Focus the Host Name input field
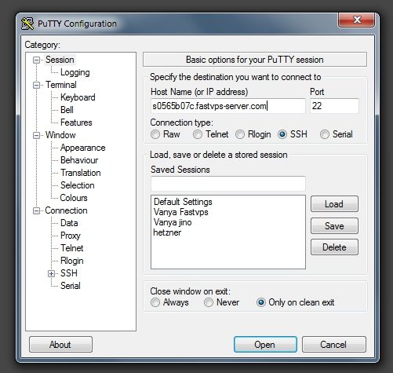The width and height of the screenshot is (393, 373). (x=227, y=106)
